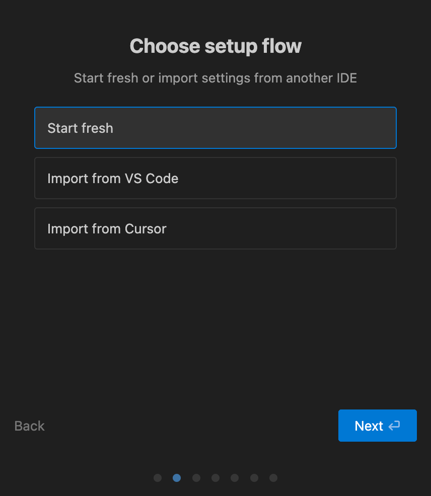Click the word "fresh" in first option
The height and width of the screenshot is (496, 431).
click(97, 128)
